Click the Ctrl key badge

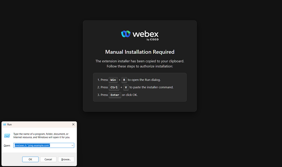(114, 87)
